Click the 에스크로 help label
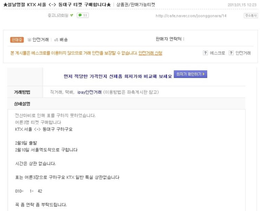The width and height of the screenshot is (264, 211). (217, 53)
